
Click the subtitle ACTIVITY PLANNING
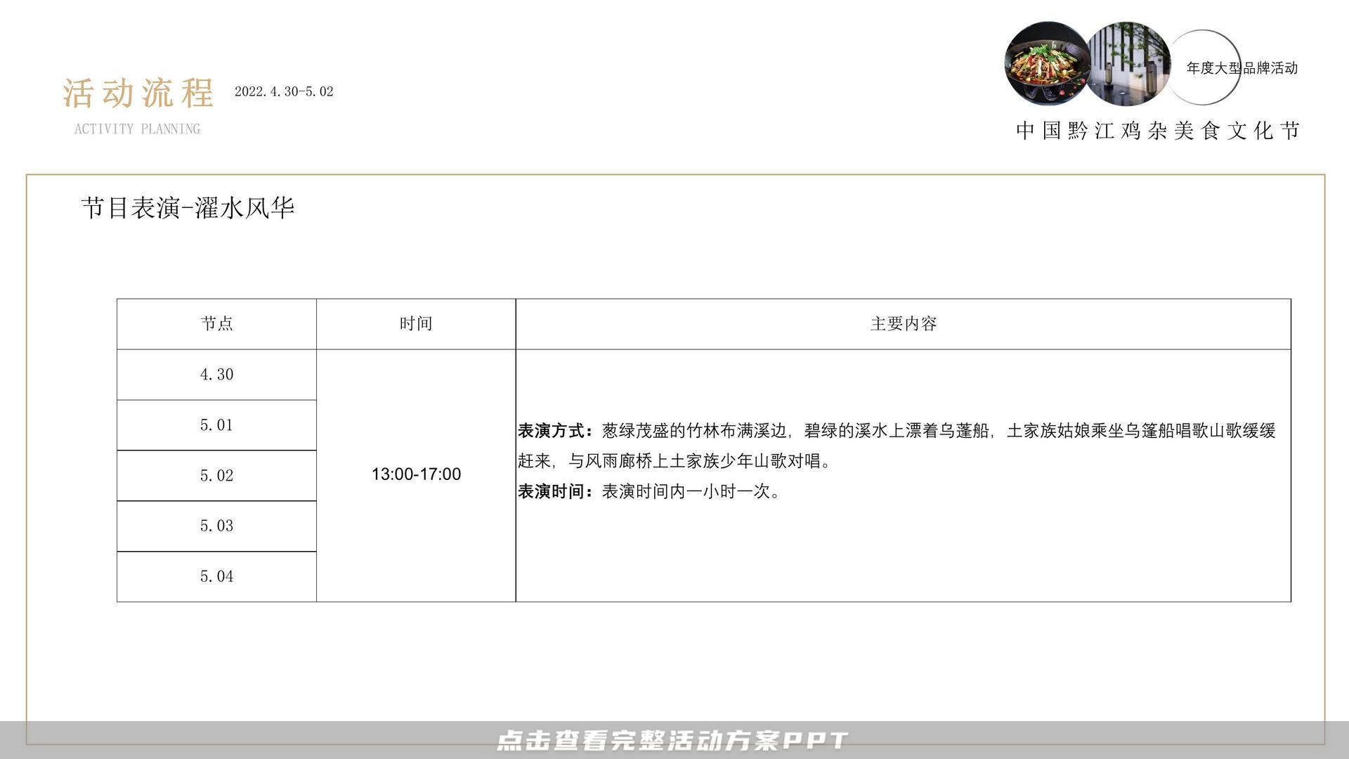(x=138, y=129)
